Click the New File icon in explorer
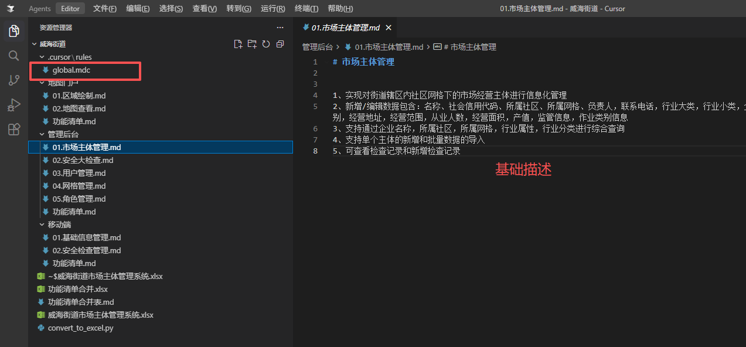The image size is (746, 347). click(238, 44)
